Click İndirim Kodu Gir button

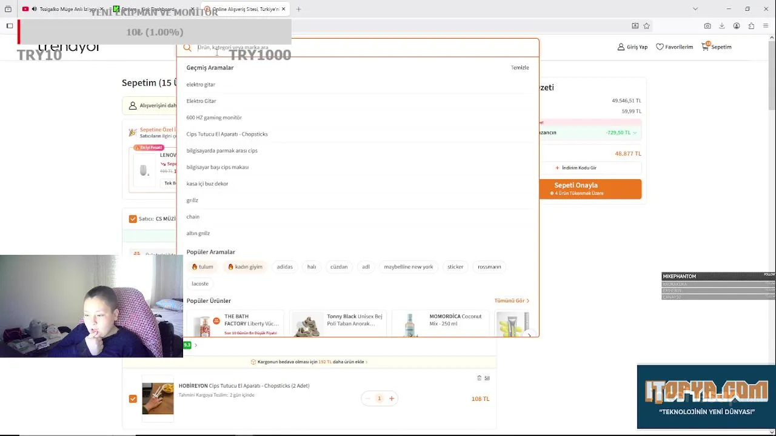[576, 168]
